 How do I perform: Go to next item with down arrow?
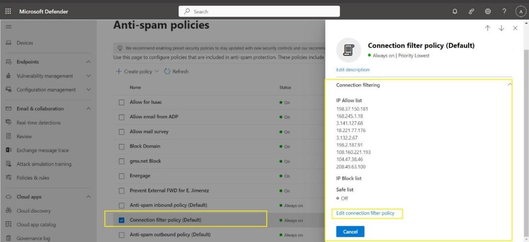tap(501, 28)
